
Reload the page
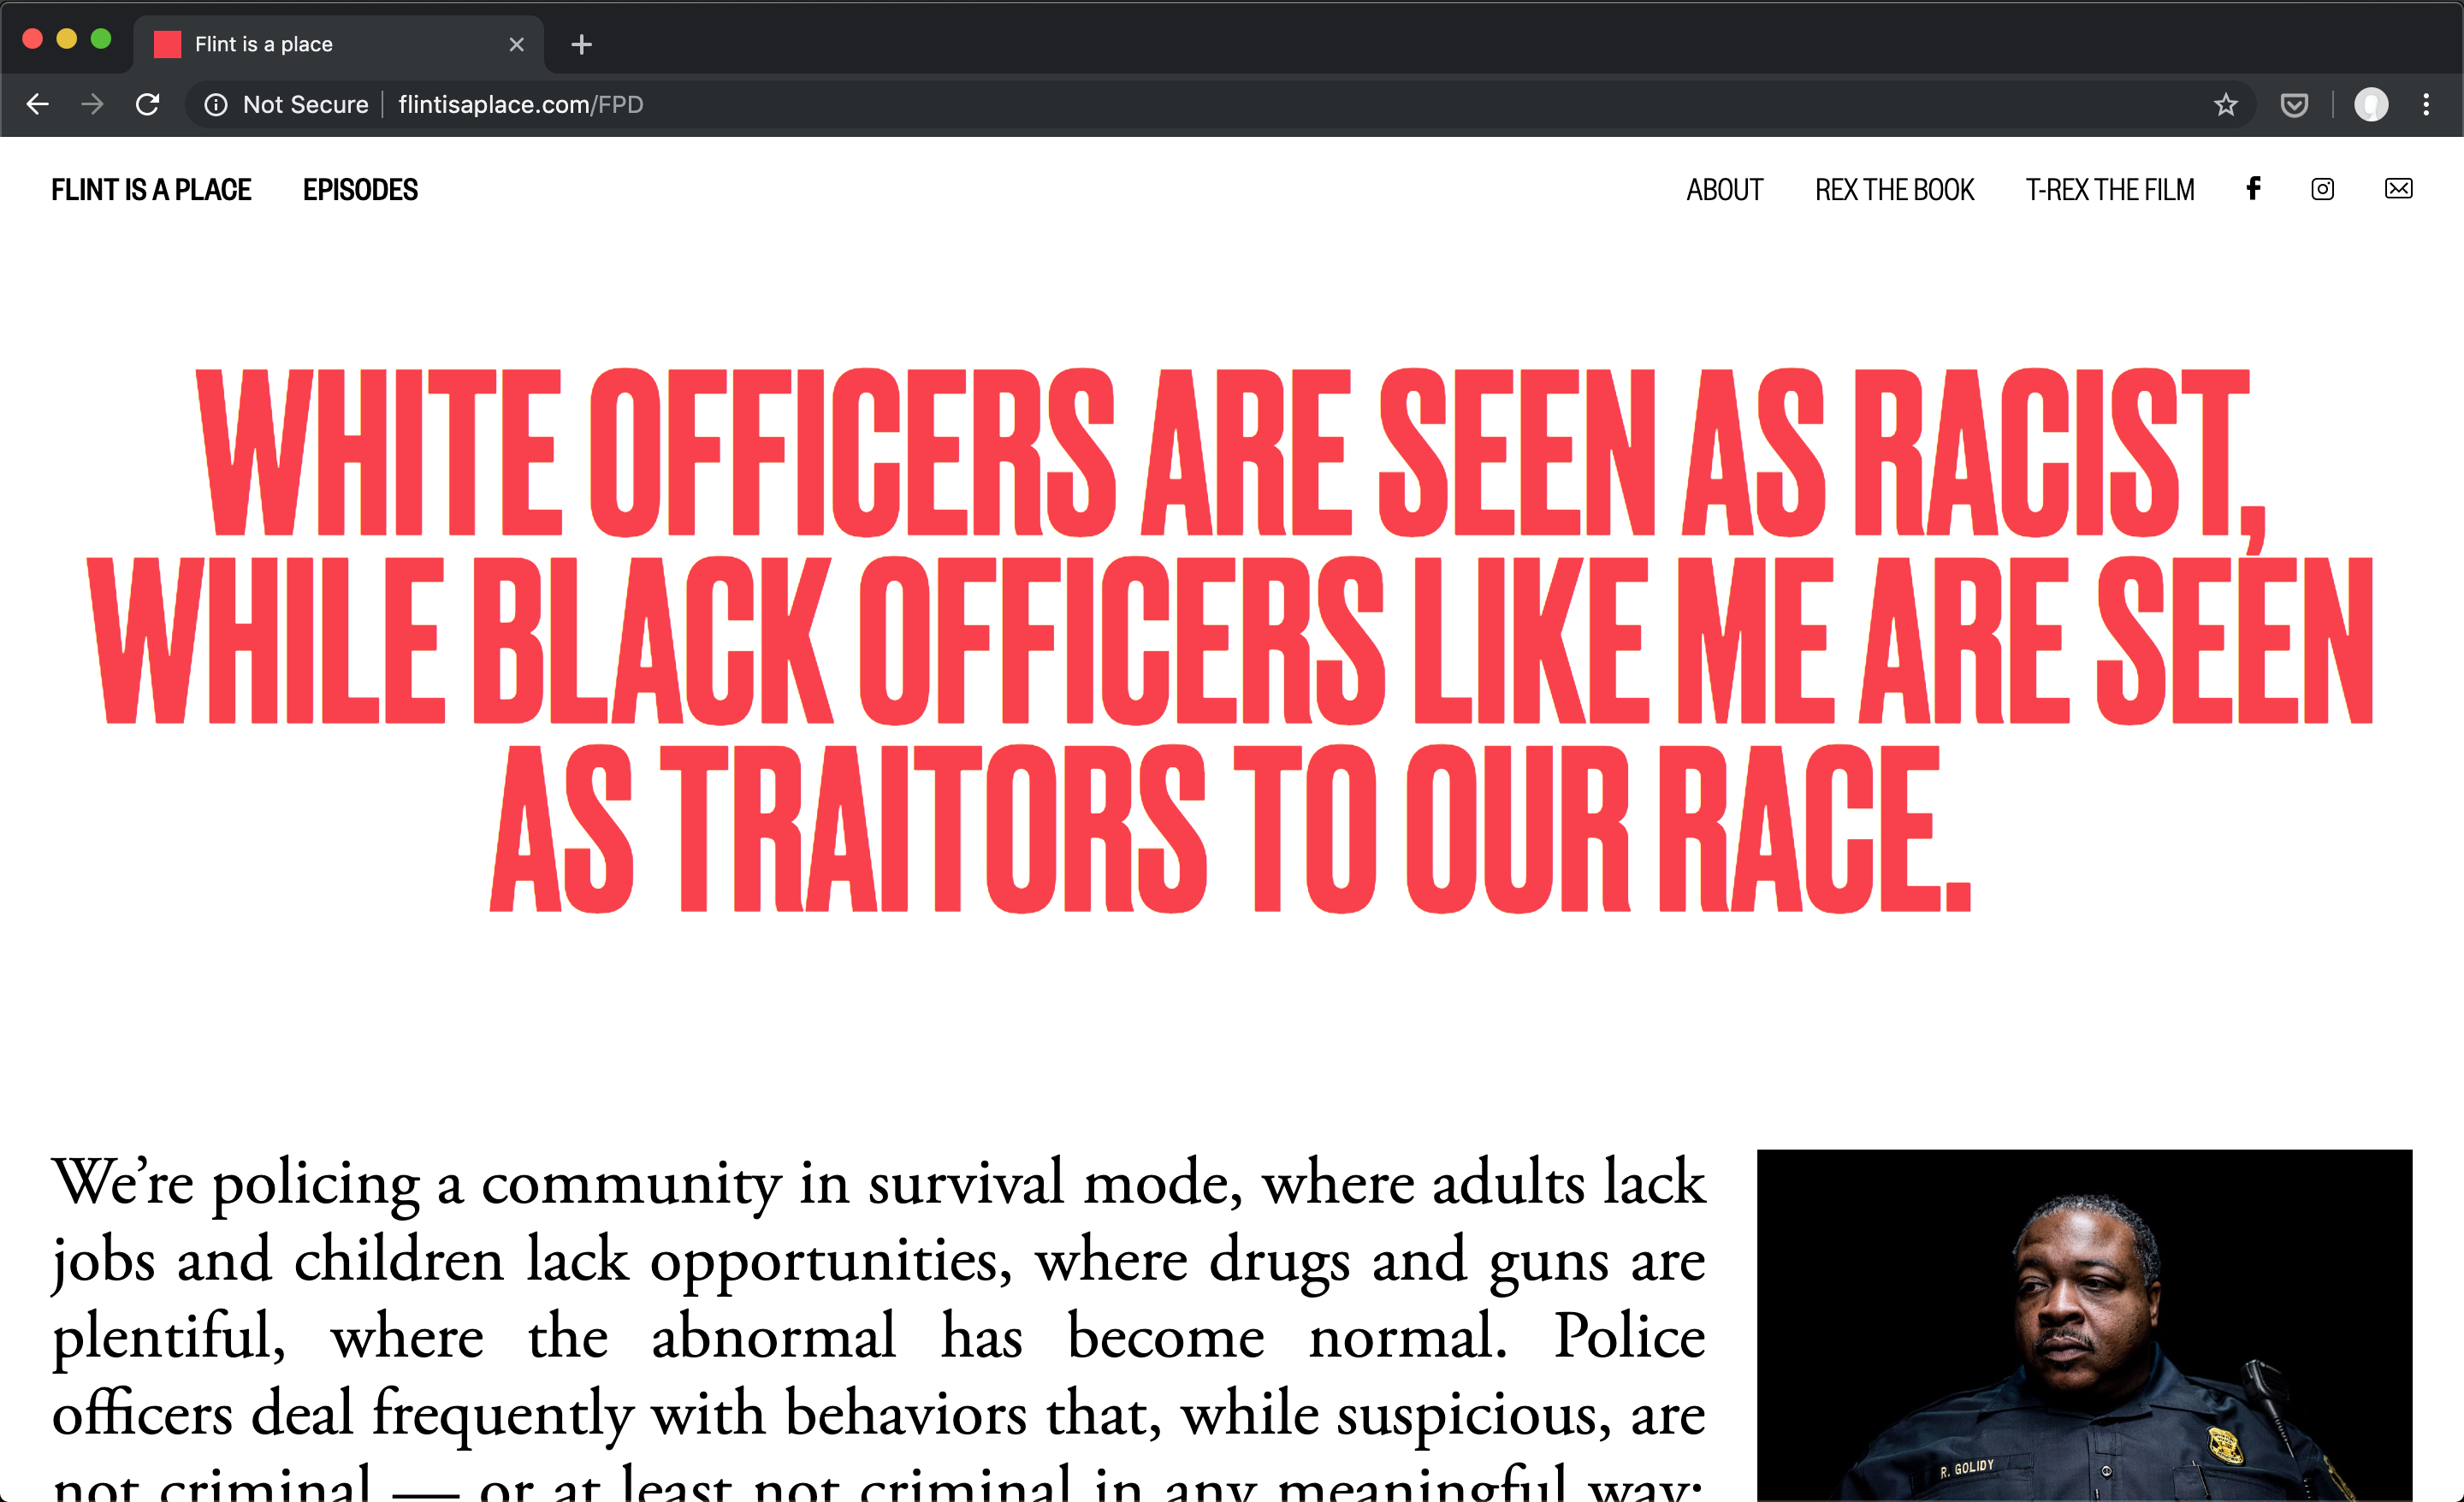pos(148,105)
